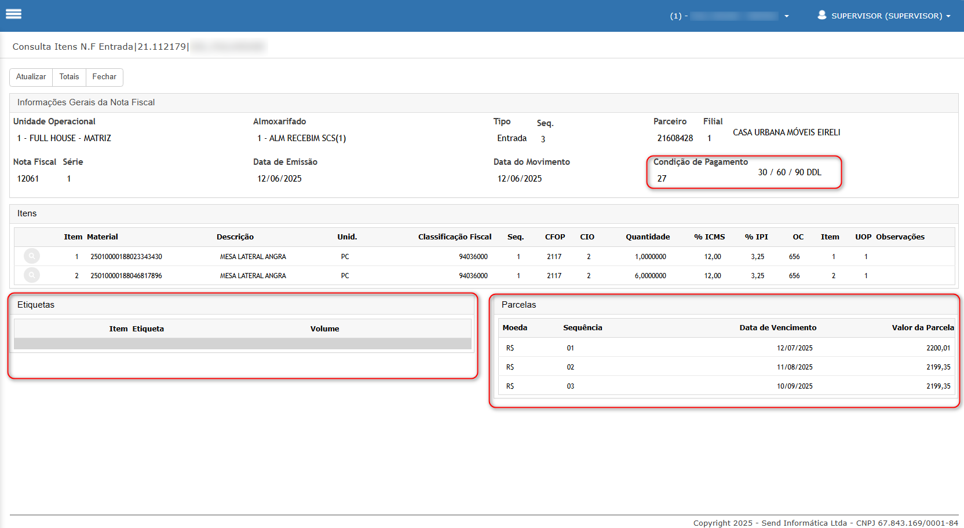
Task: Click the Valor da Parcela column header
Action: (x=923, y=327)
